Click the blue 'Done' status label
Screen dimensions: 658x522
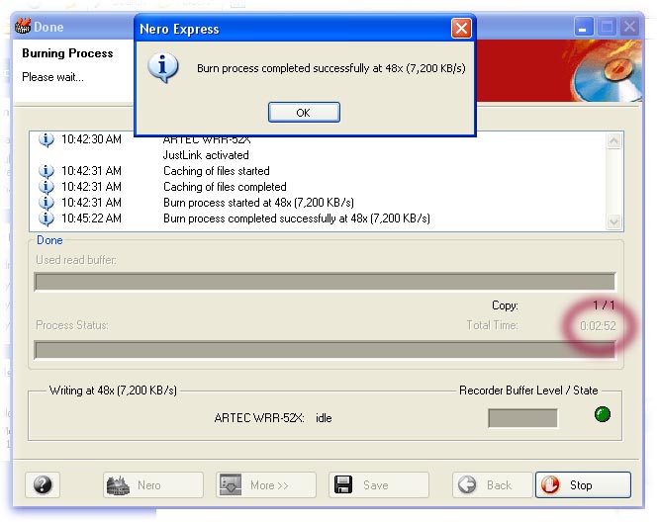point(49,240)
